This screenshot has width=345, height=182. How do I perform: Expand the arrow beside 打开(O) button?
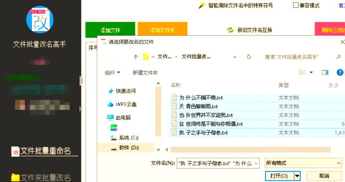pyautogui.click(x=297, y=176)
